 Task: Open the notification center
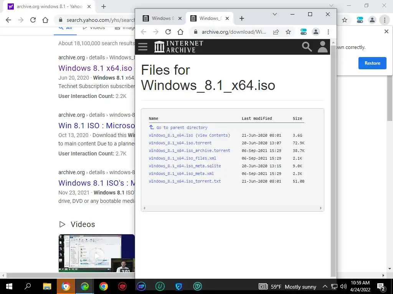381,286
